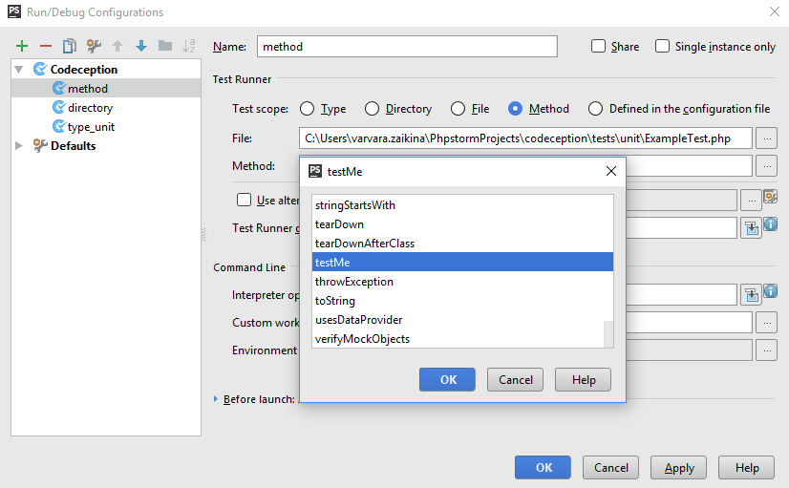
Task: Sort configurations alphabetically icon
Action: (189, 46)
